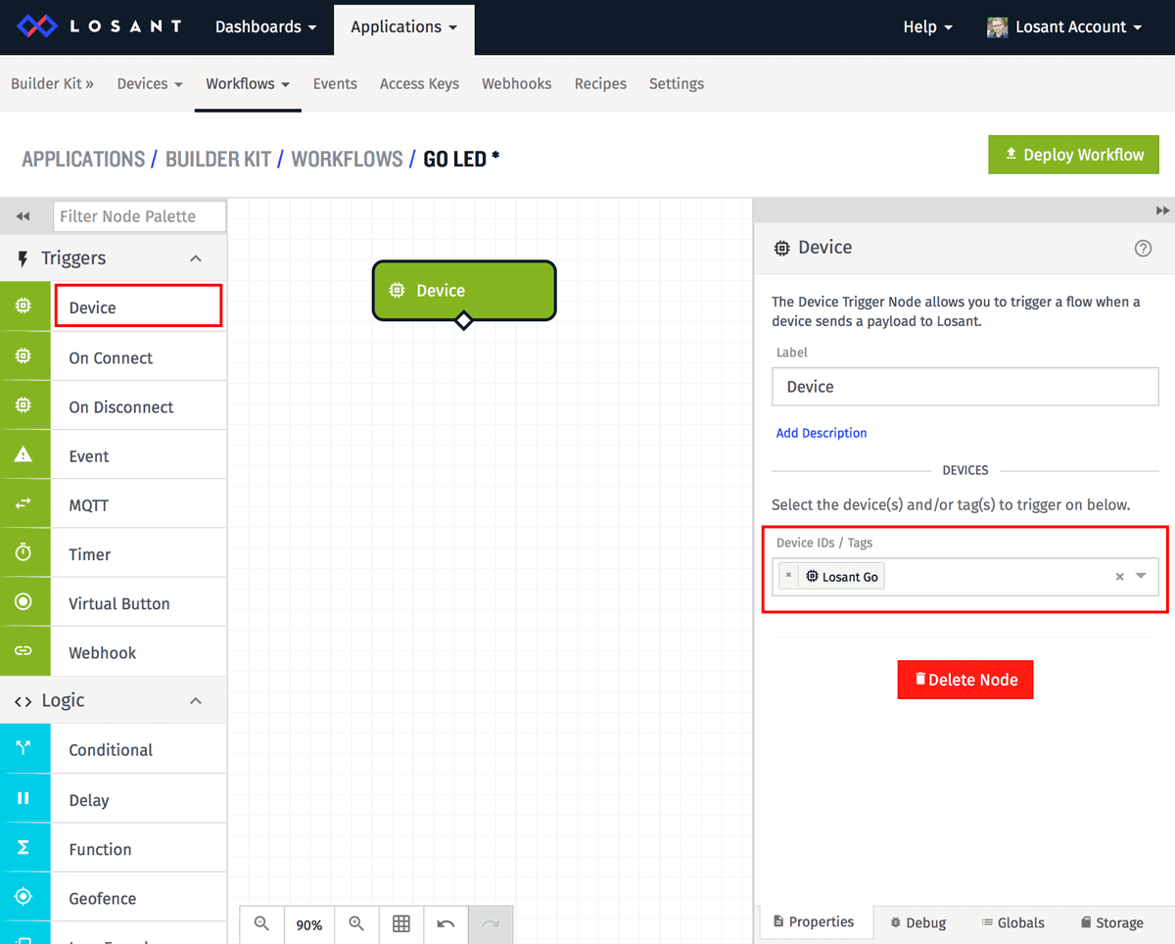Select the Device trigger chip icon in palette

pyautogui.click(x=23, y=307)
